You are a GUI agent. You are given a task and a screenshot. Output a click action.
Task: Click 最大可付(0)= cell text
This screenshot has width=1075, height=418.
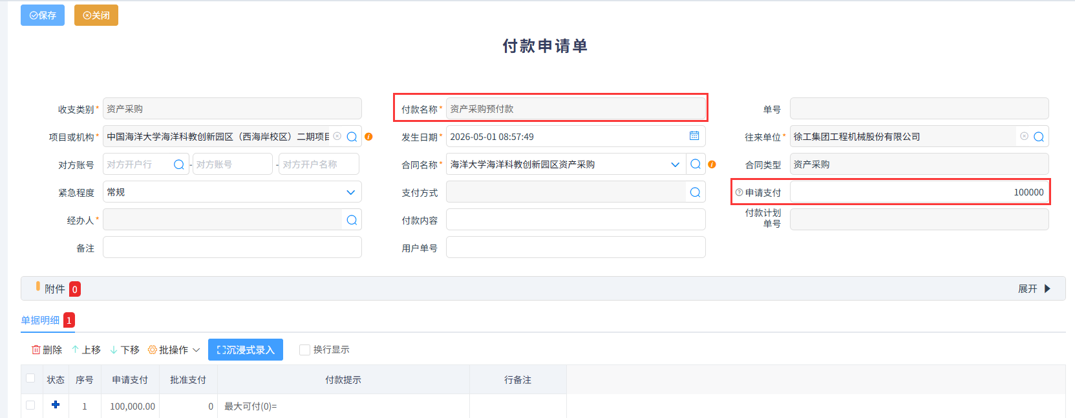pyautogui.click(x=250, y=406)
